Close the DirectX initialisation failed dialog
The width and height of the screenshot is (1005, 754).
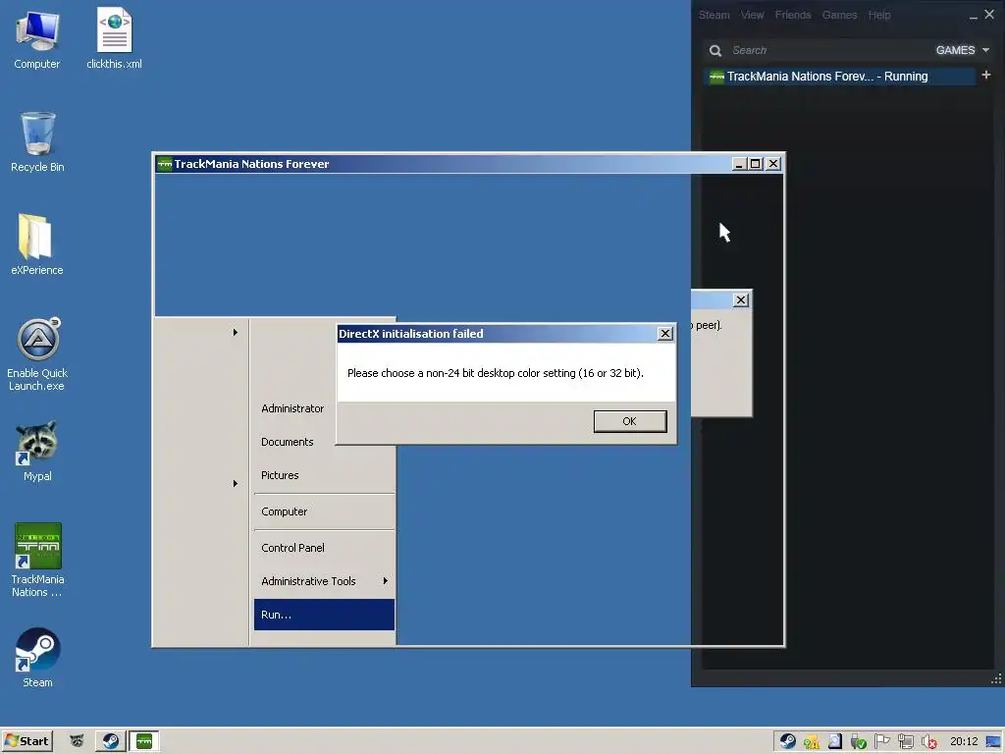click(x=665, y=334)
